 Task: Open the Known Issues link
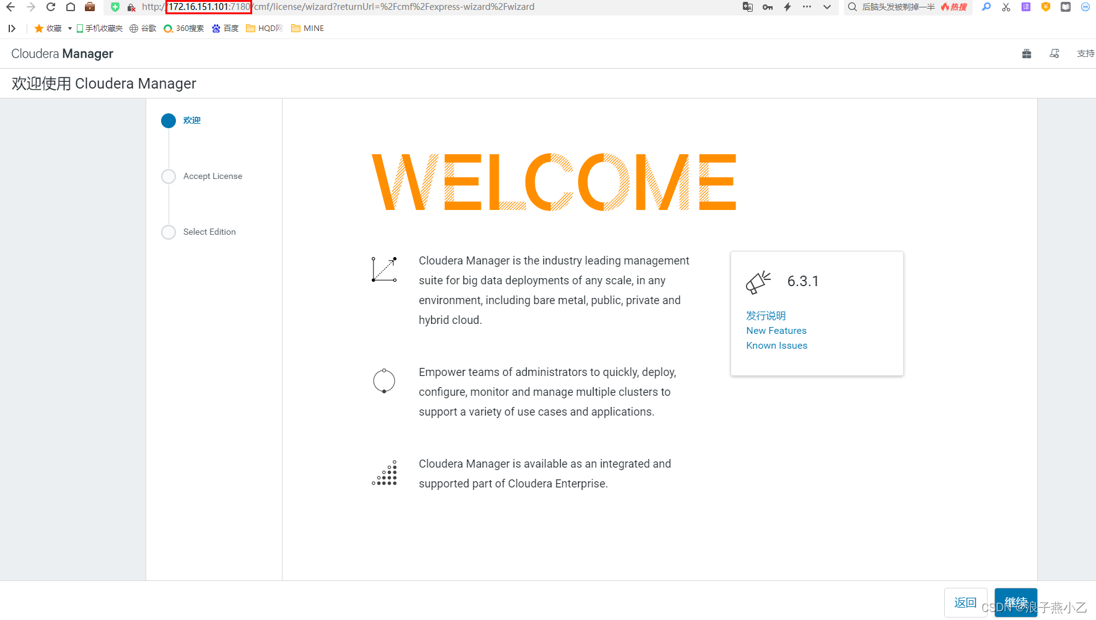pos(777,346)
